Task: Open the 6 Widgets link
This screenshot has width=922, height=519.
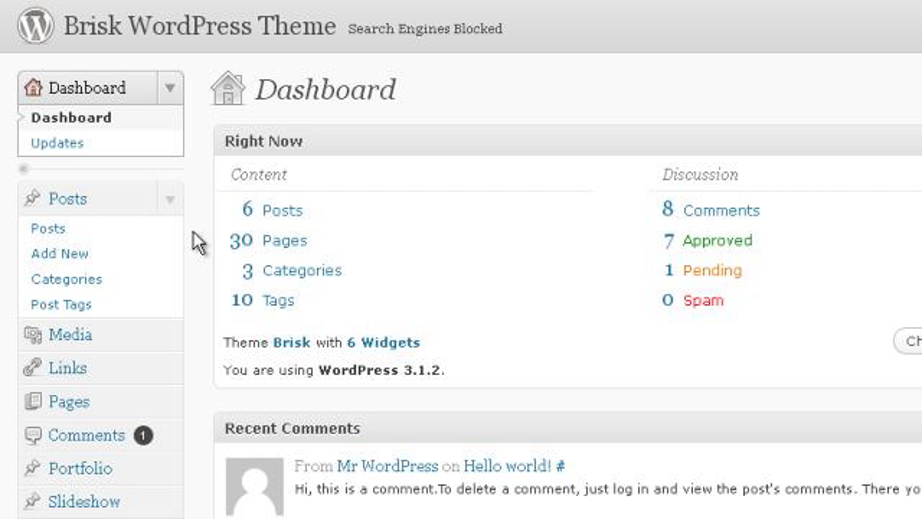Action: click(383, 343)
